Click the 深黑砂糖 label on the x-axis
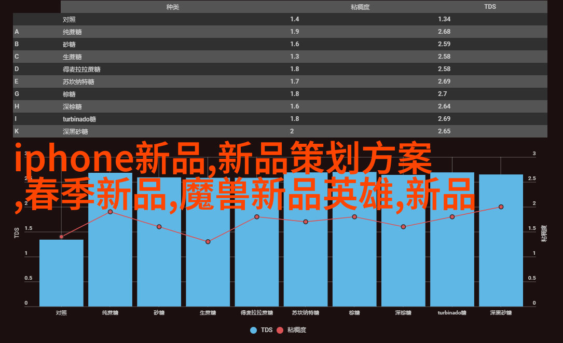The height and width of the screenshot is (343, 563). 501,313
